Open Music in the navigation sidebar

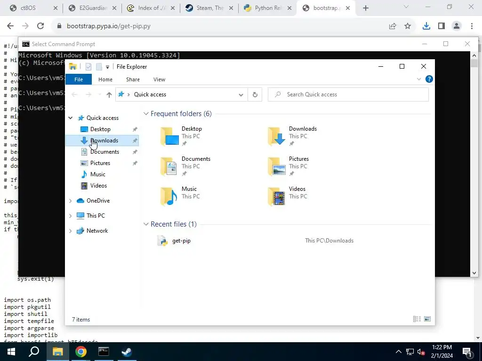tap(98, 174)
